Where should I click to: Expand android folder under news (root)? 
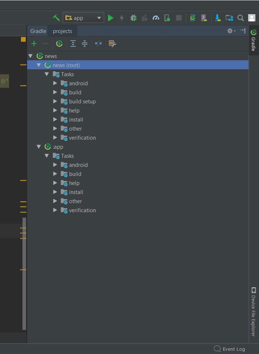tap(55, 83)
